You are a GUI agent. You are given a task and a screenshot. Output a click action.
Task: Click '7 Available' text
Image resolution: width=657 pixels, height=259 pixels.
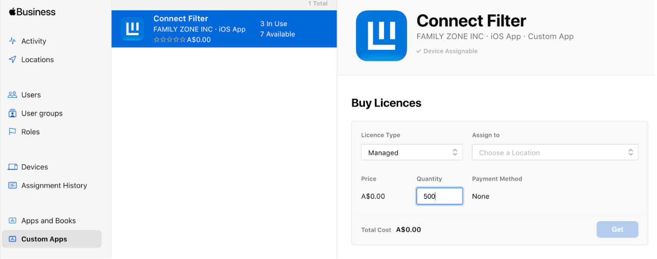277,34
